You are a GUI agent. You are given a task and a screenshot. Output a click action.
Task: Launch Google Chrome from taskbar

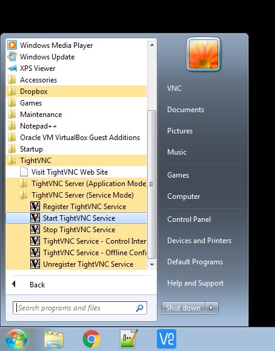point(91,339)
